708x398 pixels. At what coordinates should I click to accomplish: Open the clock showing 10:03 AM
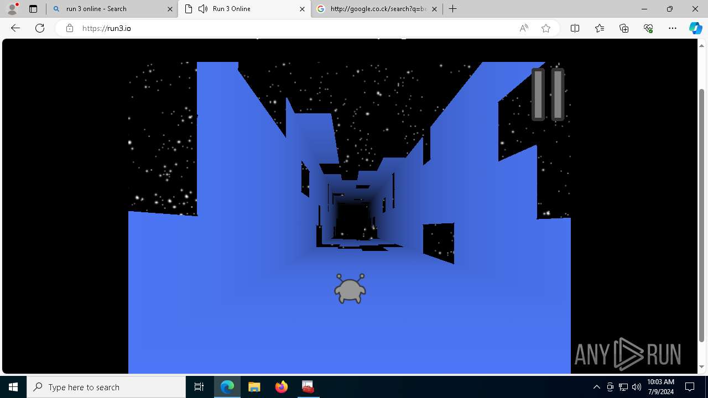[660, 387]
